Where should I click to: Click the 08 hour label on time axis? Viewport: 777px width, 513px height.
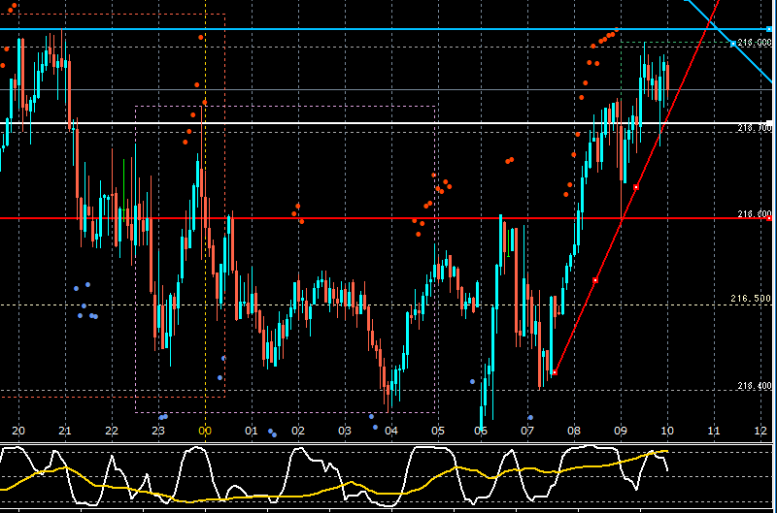574,431
